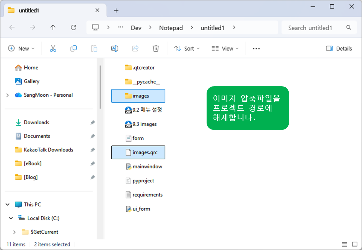Expand chevron after untitled1 in breadcrumb
Viewport: 362px width, 250px height.
tap(234, 27)
